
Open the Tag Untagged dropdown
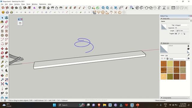(182, 25)
